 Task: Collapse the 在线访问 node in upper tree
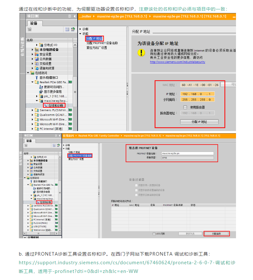[28, 73]
